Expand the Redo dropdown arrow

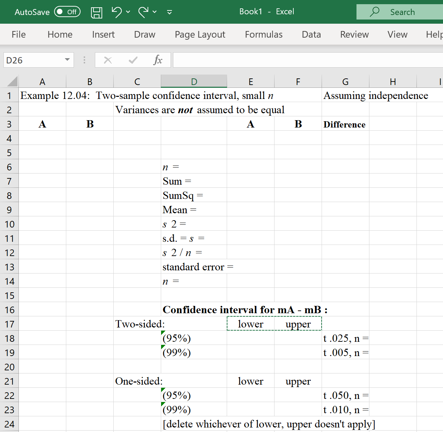click(x=155, y=12)
